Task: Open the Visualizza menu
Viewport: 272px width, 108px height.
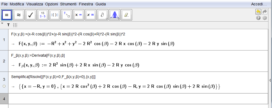Action: [x=35, y=4]
